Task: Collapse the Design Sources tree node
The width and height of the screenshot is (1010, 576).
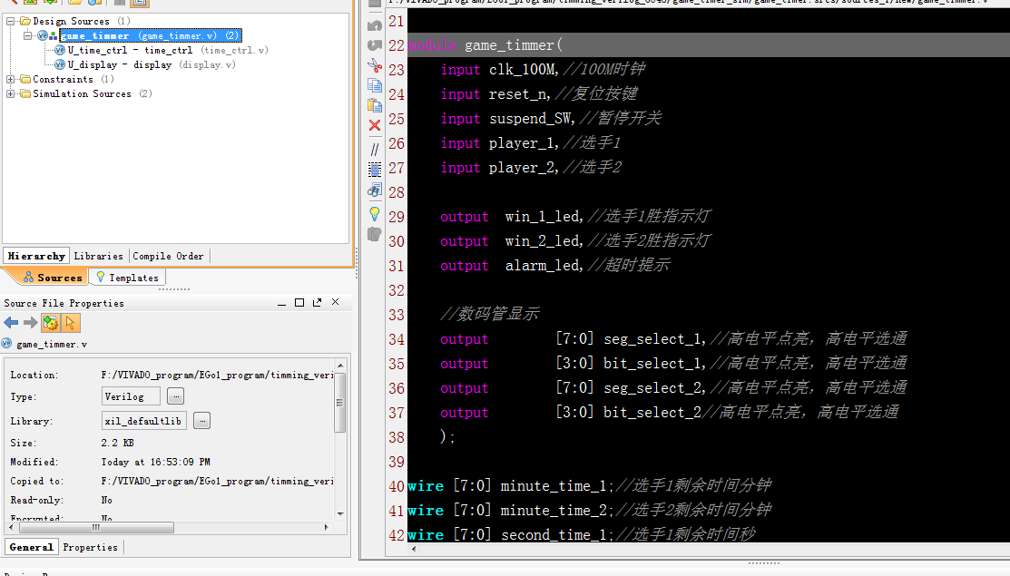Action: (10, 21)
